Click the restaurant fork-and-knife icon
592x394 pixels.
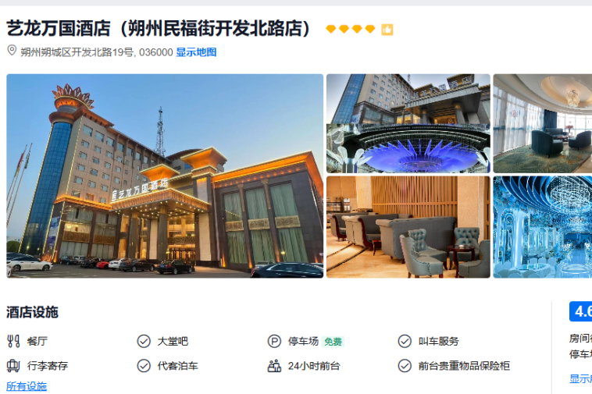coord(13,341)
